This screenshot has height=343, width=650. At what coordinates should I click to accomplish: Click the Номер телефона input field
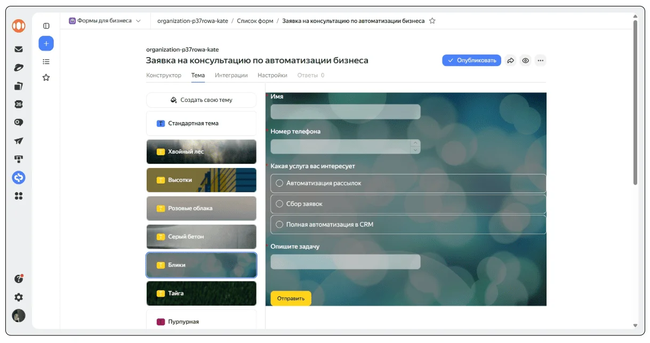pos(346,147)
